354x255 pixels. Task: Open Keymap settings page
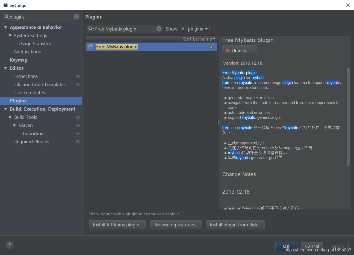pyautogui.click(x=19, y=60)
